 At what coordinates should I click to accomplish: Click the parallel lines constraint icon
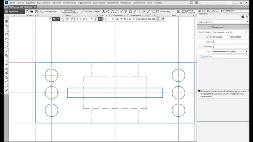pyautogui.click(x=135, y=11)
